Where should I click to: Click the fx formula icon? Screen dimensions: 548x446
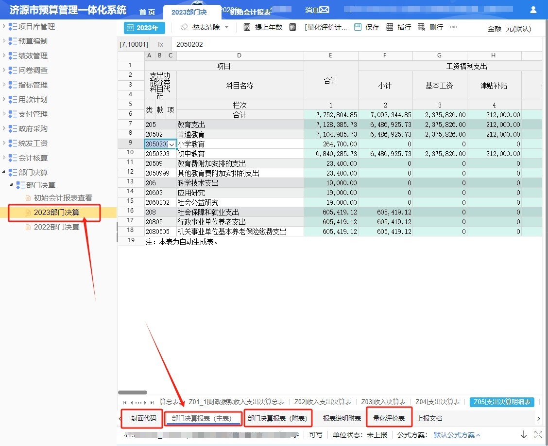(x=160, y=44)
